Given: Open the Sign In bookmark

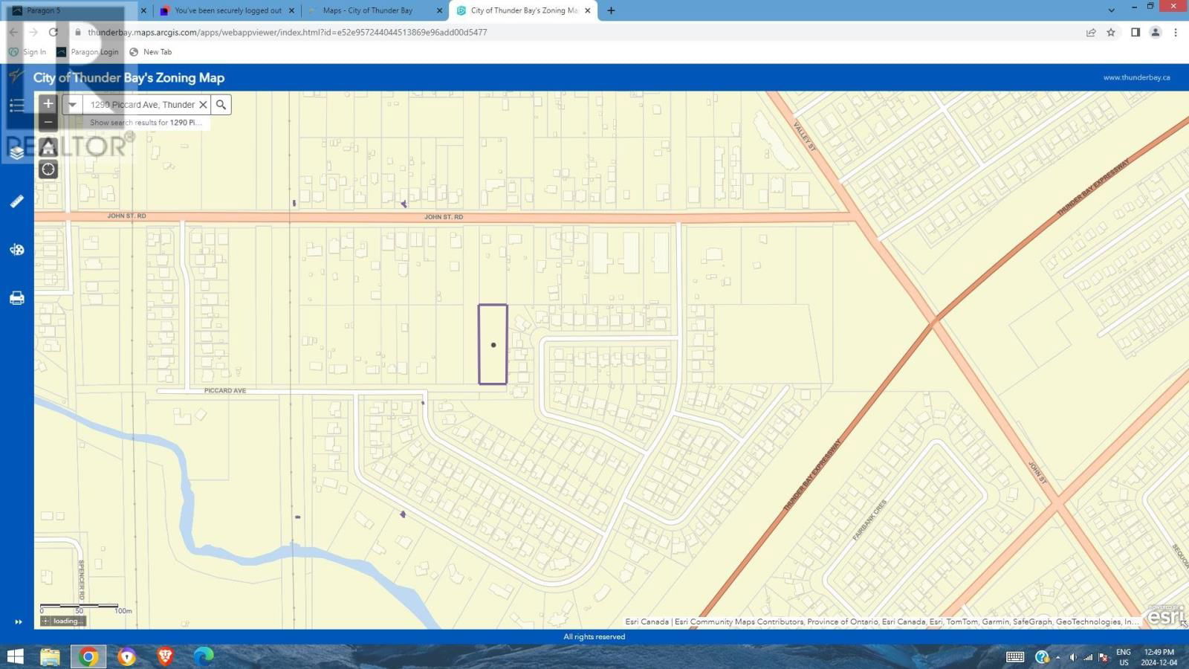Looking at the screenshot, I should click(27, 52).
